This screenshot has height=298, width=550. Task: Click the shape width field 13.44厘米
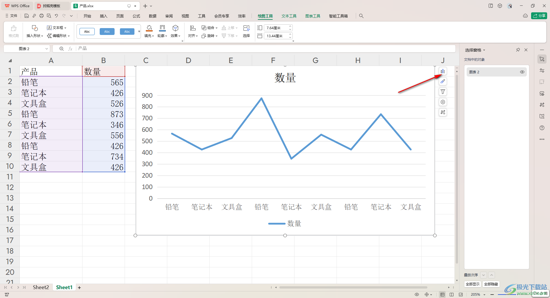(278, 36)
